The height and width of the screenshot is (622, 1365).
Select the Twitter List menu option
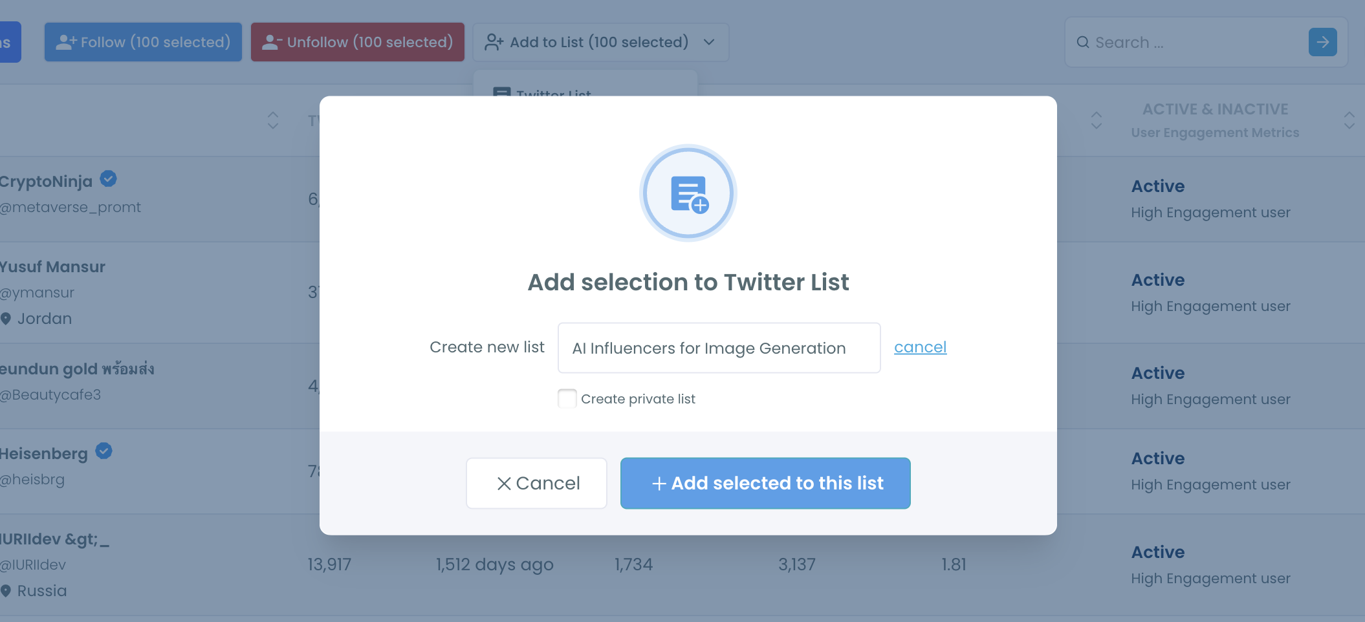(553, 95)
